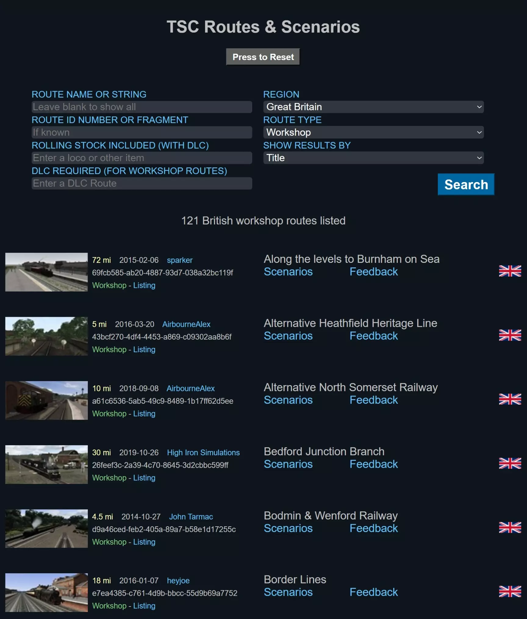The width and height of the screenshot is (527, 619).
Task: Open Feedback for Border Lines
Action: point(374,592)
